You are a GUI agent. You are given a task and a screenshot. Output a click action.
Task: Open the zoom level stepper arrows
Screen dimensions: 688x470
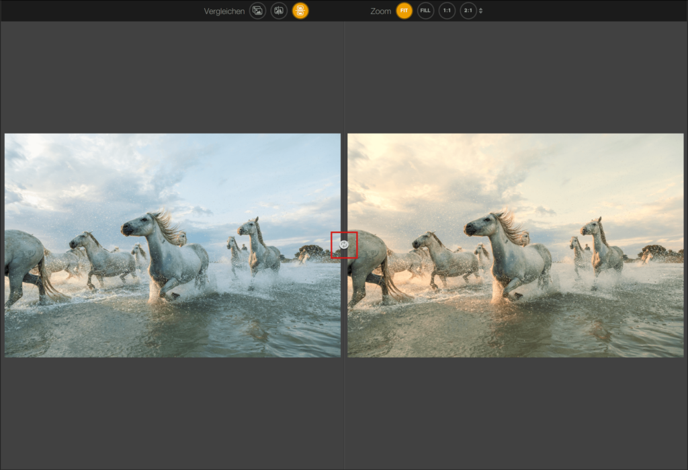click(481, 11)
